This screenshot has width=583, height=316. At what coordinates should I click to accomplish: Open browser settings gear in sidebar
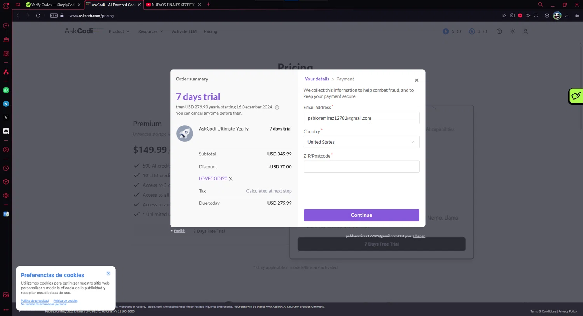point(6,196)
